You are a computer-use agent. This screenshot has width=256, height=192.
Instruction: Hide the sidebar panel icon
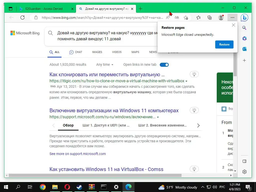[244, 161]
